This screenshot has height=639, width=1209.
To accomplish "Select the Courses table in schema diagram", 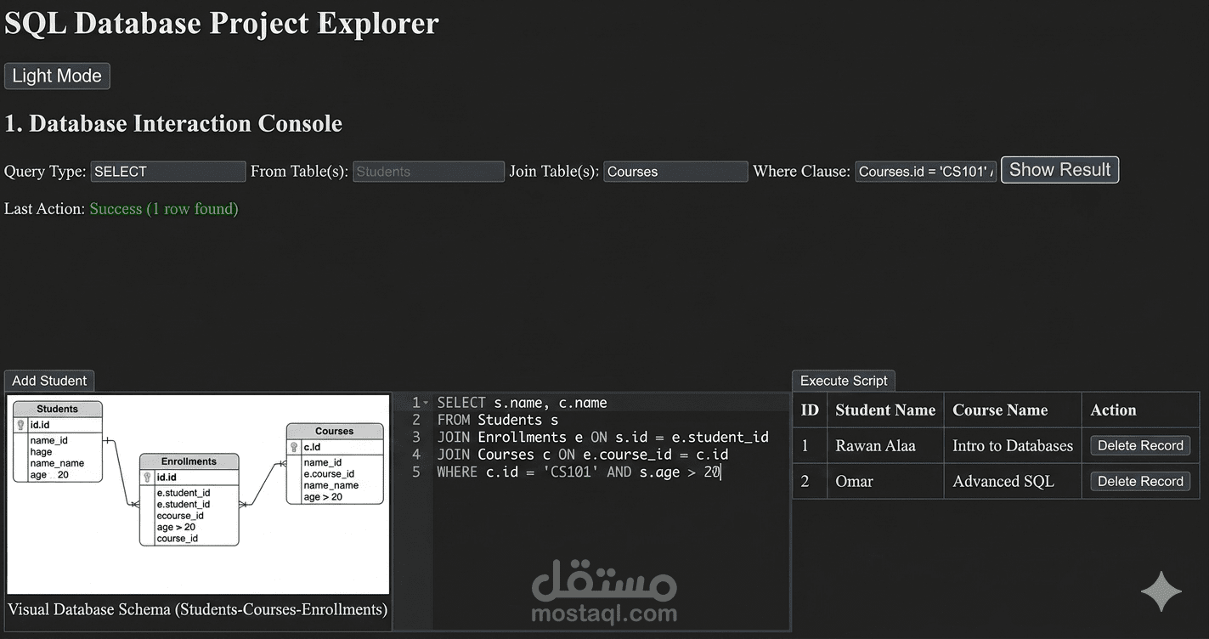I will pos(335,463).
